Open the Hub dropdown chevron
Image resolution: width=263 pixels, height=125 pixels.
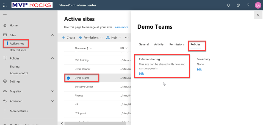click(120, 38)
